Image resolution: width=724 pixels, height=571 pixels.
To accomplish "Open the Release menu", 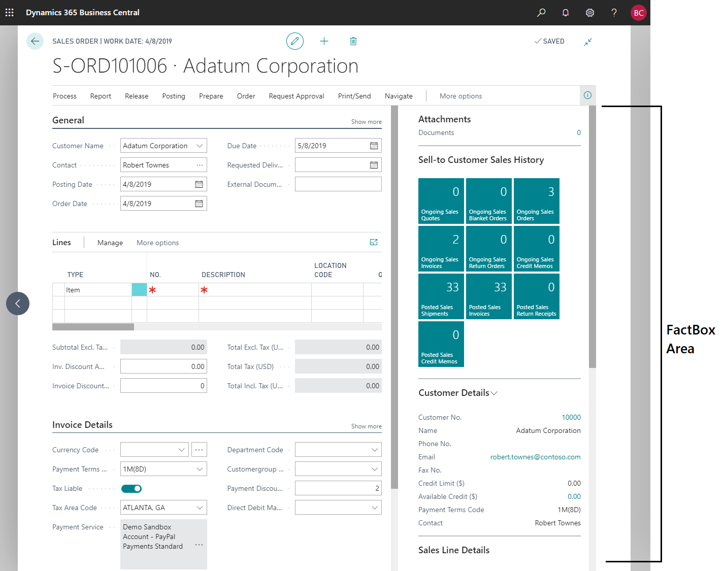I will [x=137, y=96].
